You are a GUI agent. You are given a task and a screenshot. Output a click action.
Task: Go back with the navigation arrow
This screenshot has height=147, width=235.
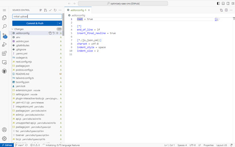click(69, 4)
